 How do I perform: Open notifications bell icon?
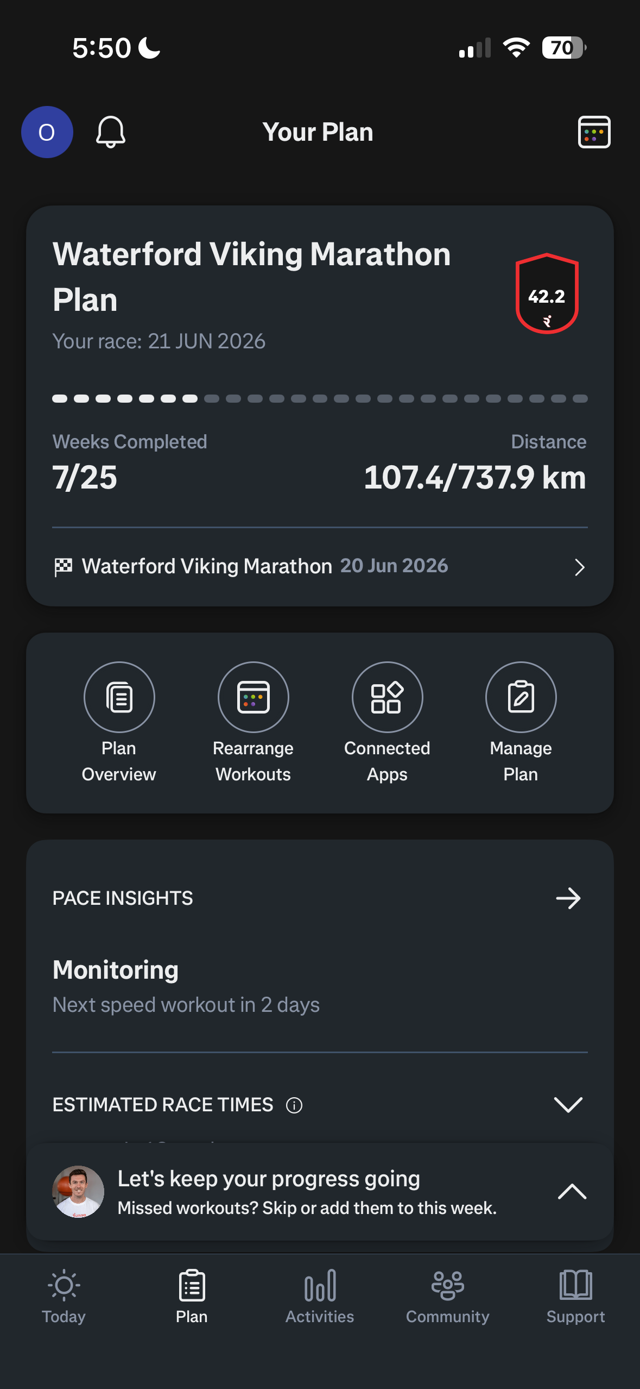pyautogui.click(x=111, y=132)
